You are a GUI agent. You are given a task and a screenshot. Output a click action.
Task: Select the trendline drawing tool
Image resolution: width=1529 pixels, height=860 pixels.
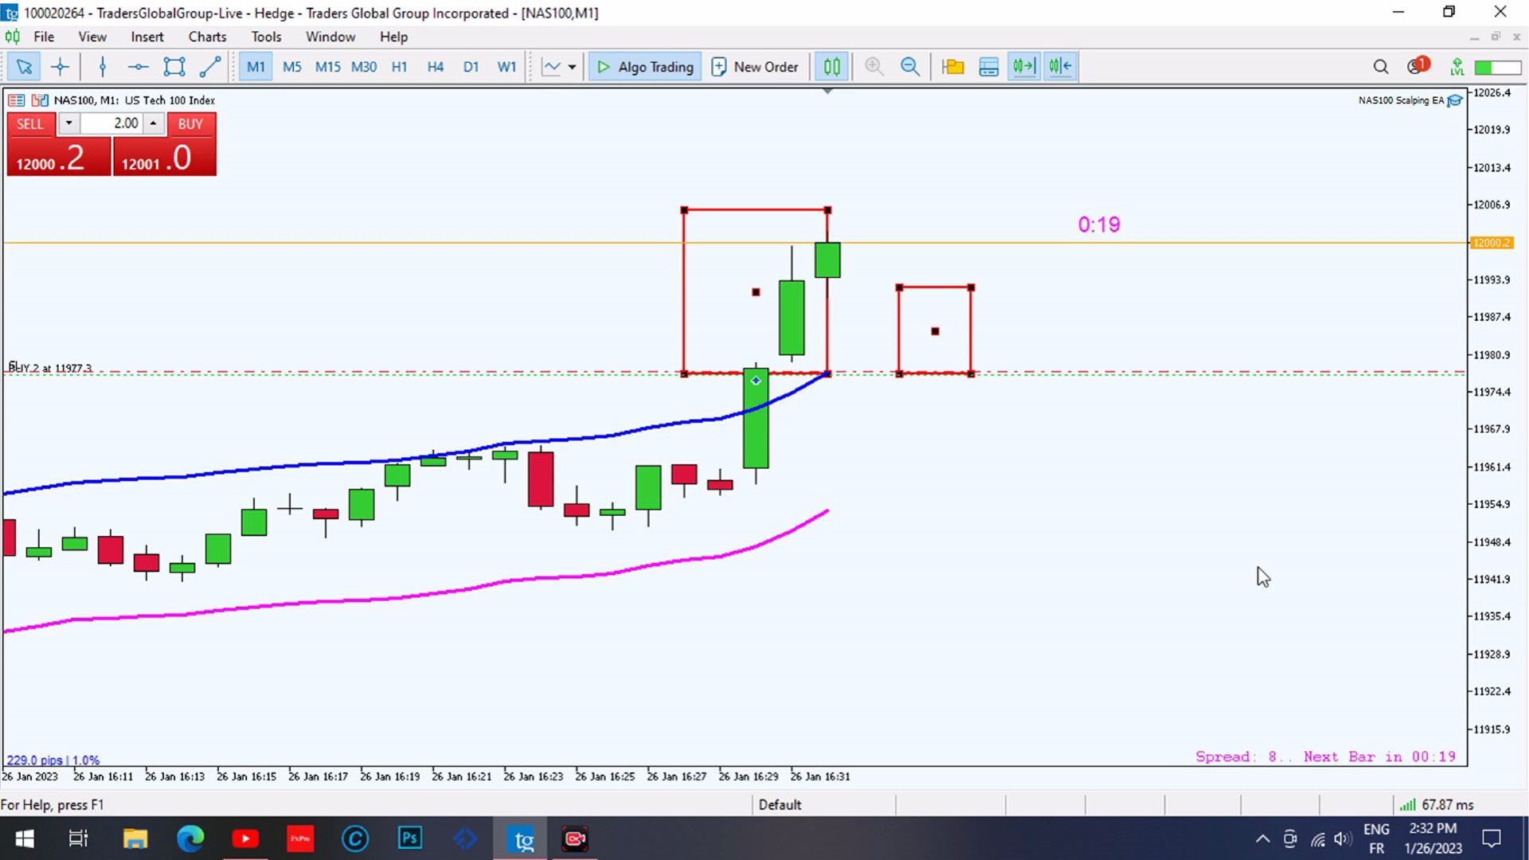click(x=209, y=67)
